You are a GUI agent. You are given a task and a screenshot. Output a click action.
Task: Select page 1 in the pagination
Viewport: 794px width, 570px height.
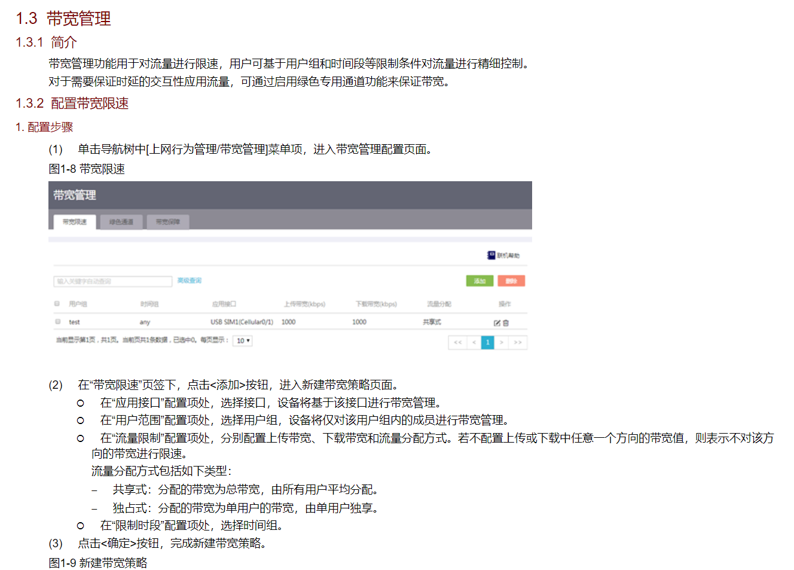point(488,343)
